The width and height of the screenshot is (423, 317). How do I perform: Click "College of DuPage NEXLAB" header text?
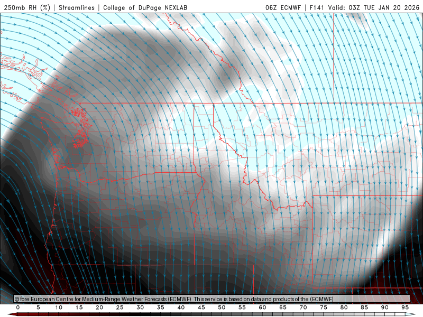[145, 7]
